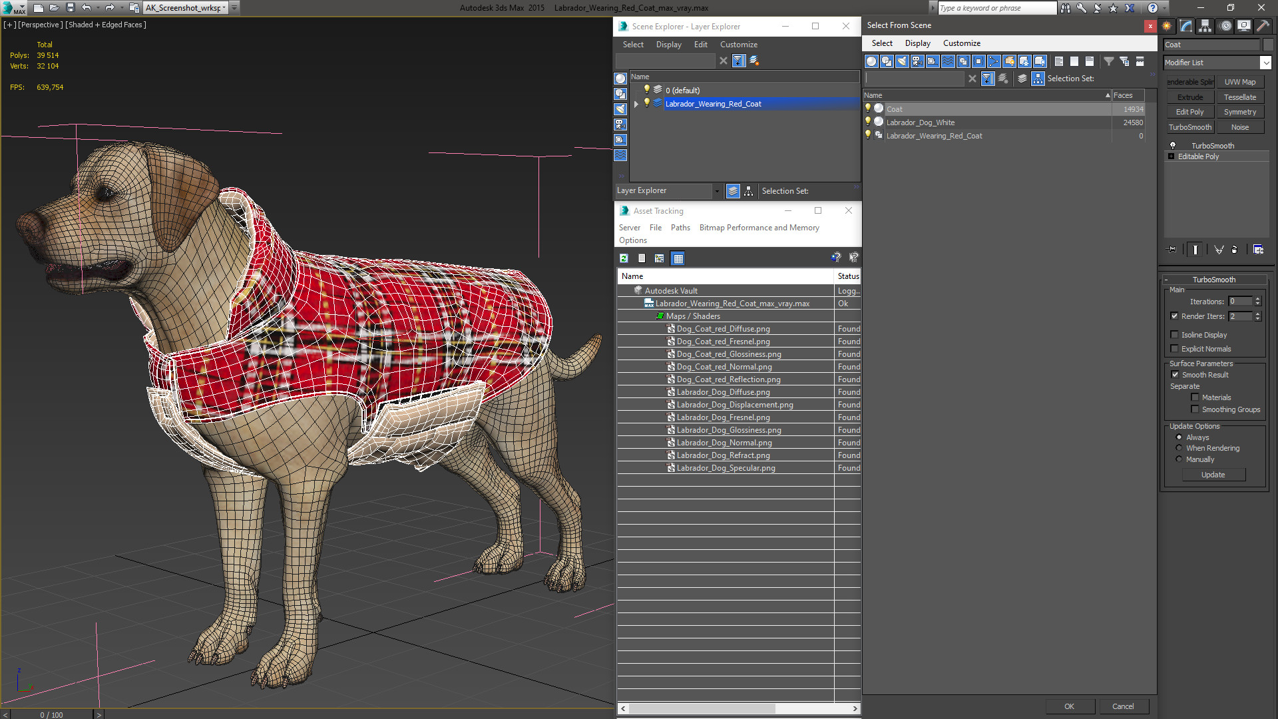Open the Hierarchy command panel tab
This screenshot has height=719, width=1278.
[1205, 26]
